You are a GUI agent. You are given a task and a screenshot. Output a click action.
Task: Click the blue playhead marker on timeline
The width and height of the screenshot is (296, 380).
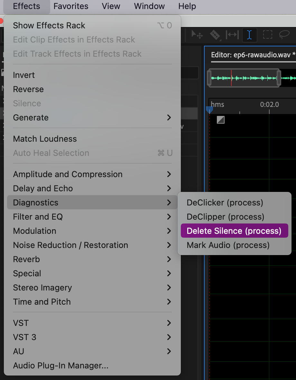[209, 110]
